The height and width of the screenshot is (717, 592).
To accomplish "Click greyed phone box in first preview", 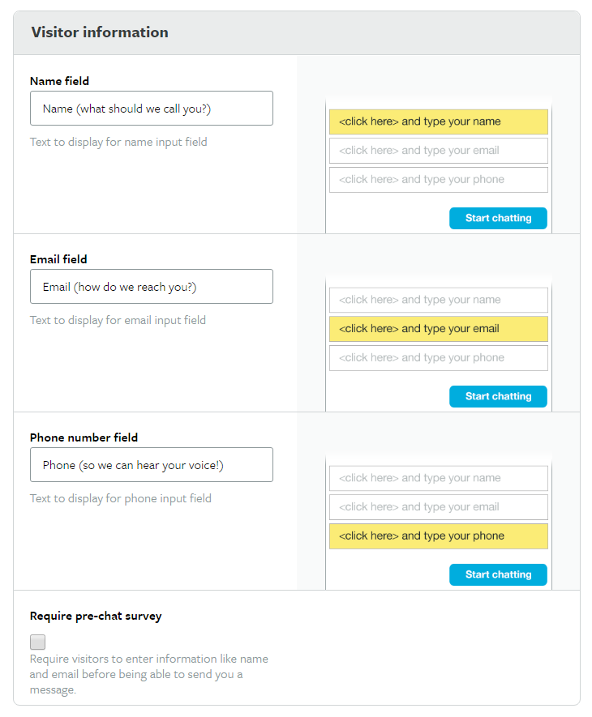I will pos(438,180).
